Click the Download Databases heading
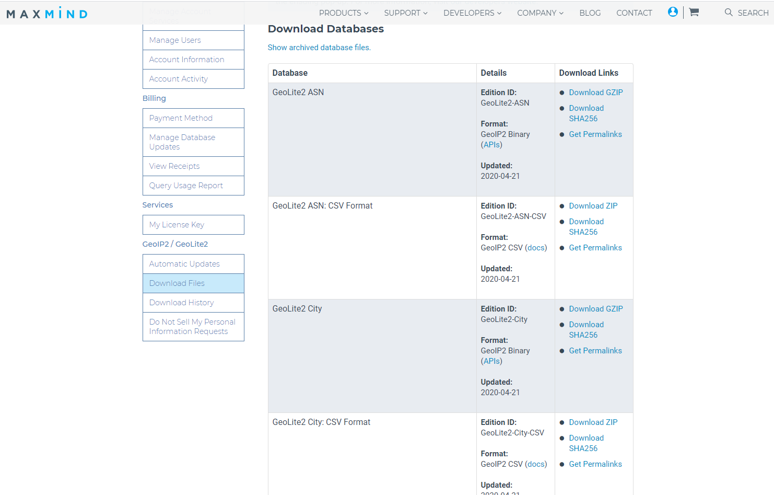Image resolution: width=774 pixels, height=495 pixels. click(x=326, y=29)
